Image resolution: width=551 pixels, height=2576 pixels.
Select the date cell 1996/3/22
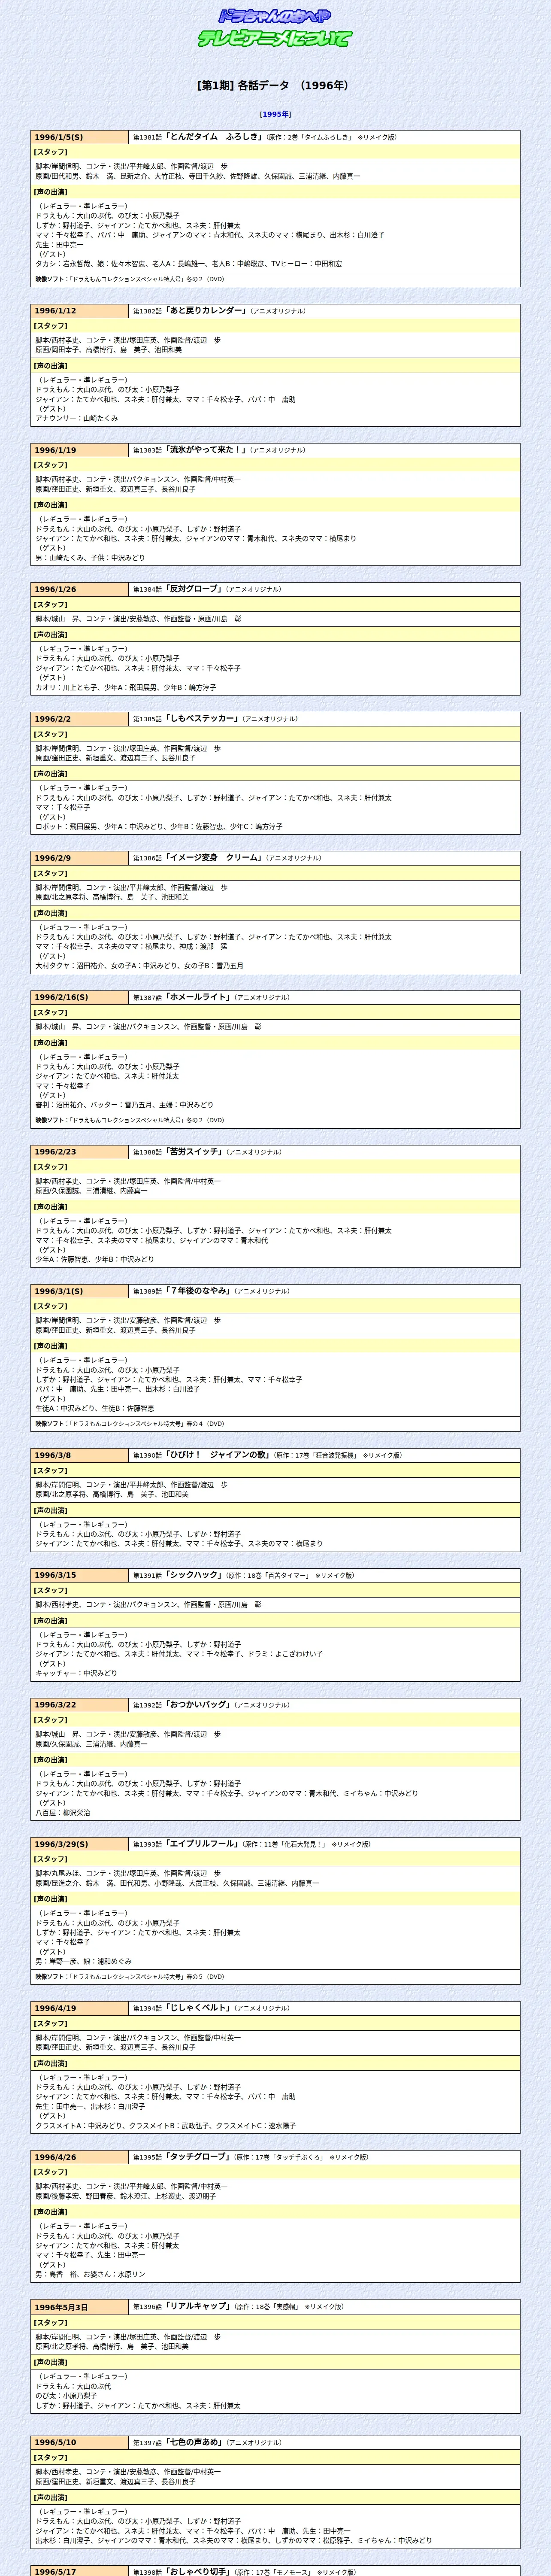(80, 1705)
